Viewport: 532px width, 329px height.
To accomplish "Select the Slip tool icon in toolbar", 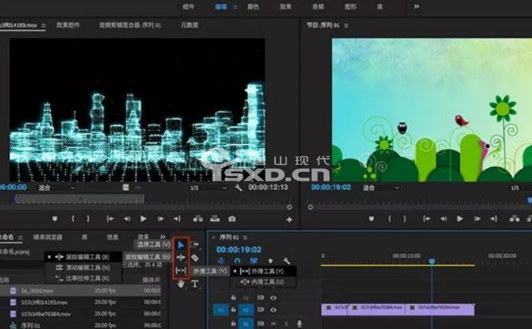I will click(181, 270).
